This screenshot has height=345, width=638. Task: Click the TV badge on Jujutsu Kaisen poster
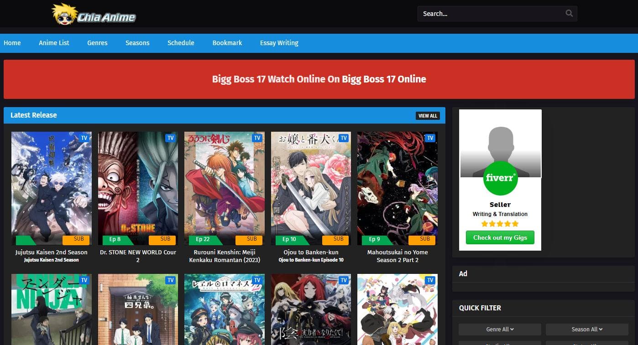pos(84,138)
